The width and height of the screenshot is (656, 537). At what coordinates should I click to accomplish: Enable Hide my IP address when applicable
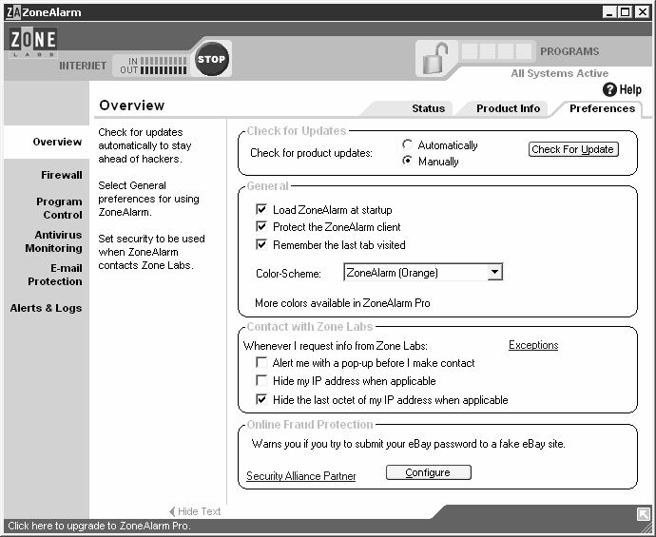click(261, 380)
